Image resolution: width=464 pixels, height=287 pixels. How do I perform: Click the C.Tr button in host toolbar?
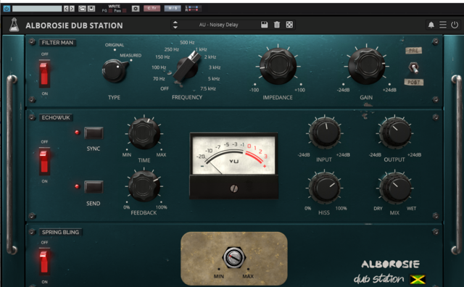[152, 8]
